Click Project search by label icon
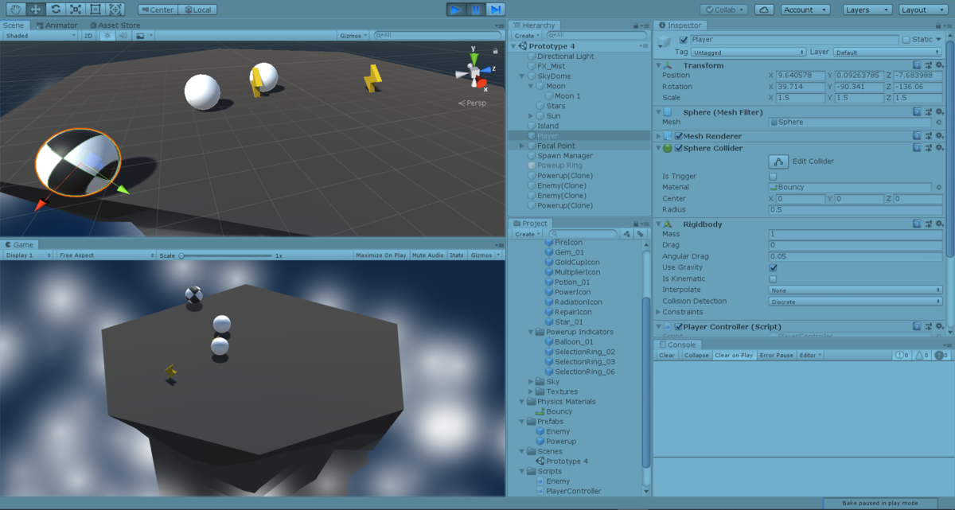This screenshot has width=955, height=510. point(640,234)
